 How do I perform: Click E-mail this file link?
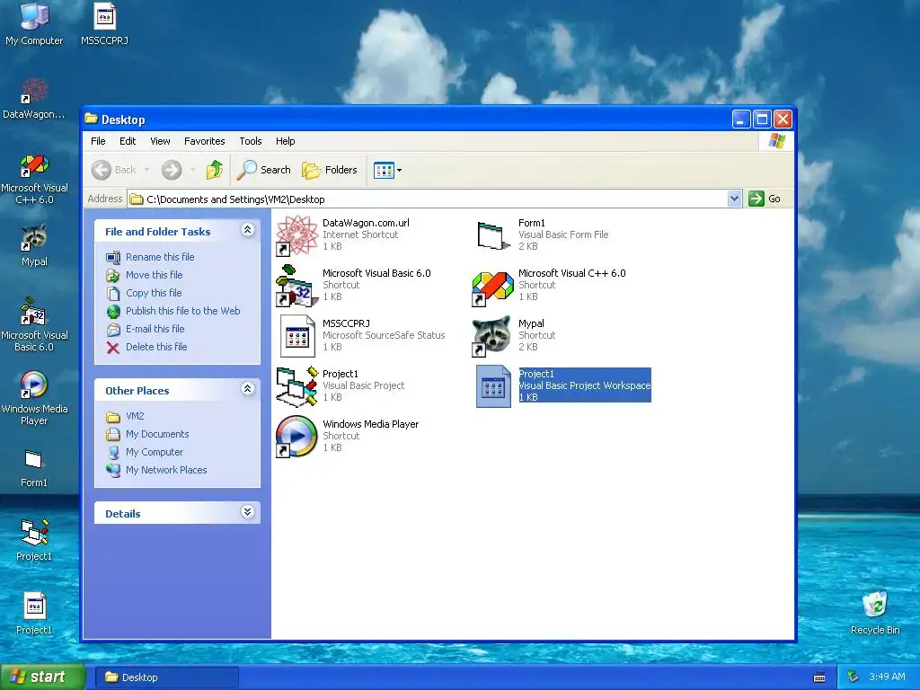click(x=155, y=329)
